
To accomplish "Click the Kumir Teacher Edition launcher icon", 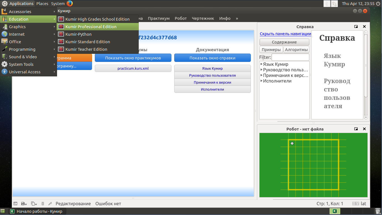I will coord(61,49).
